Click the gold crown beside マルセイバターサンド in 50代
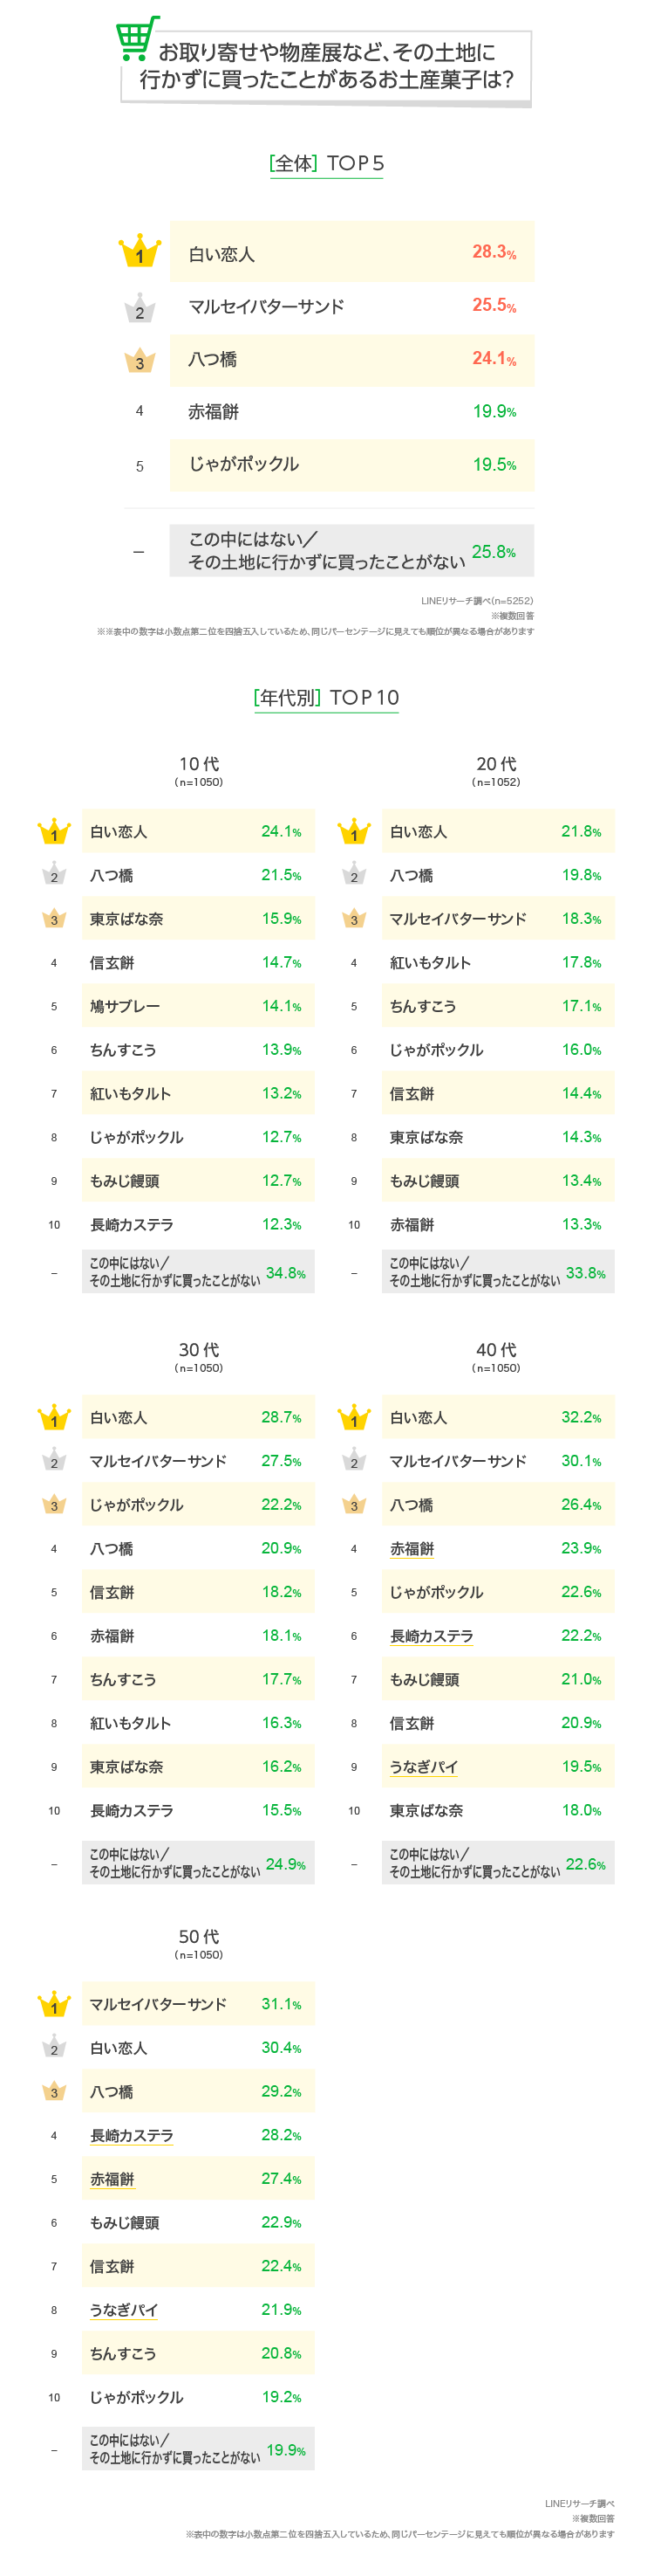 (x=54, y=2005)
